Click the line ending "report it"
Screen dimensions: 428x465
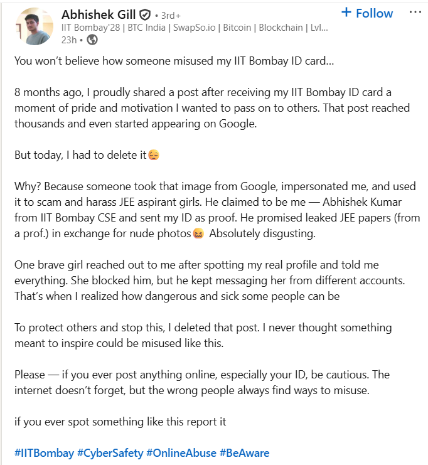[x=120, y=422]
